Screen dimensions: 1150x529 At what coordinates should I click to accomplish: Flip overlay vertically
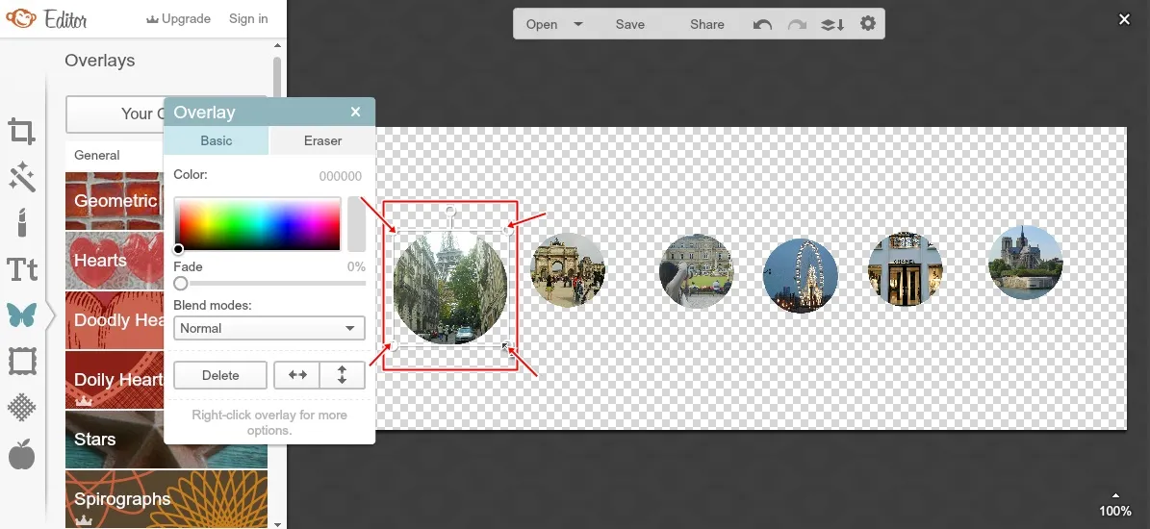coord(342,375)
